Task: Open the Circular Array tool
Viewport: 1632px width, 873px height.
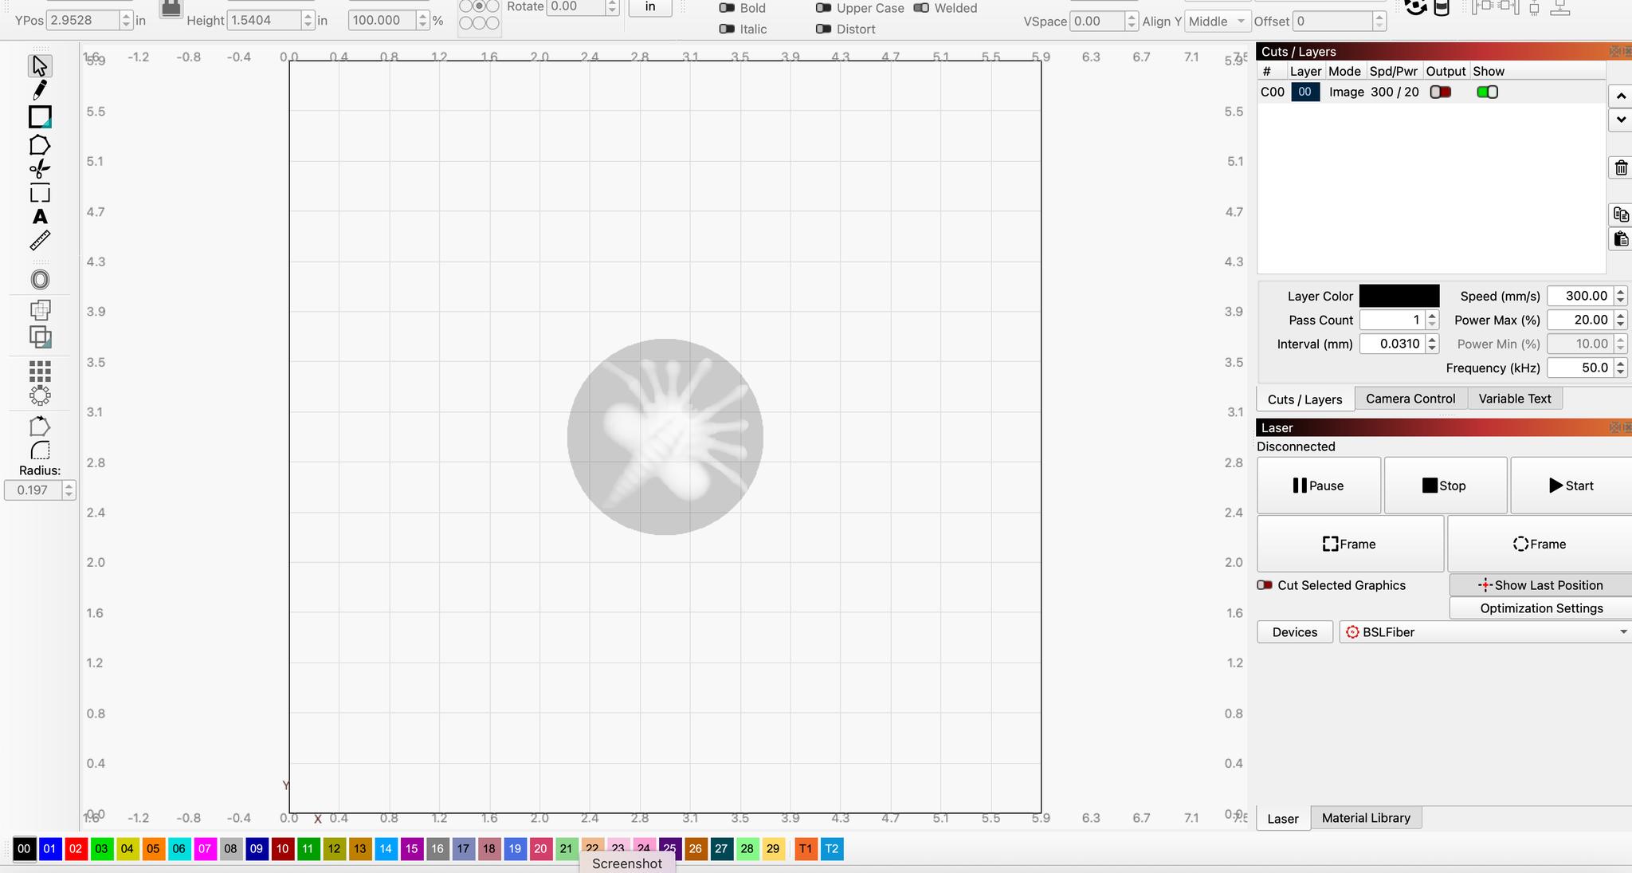Action: point(40,395)
